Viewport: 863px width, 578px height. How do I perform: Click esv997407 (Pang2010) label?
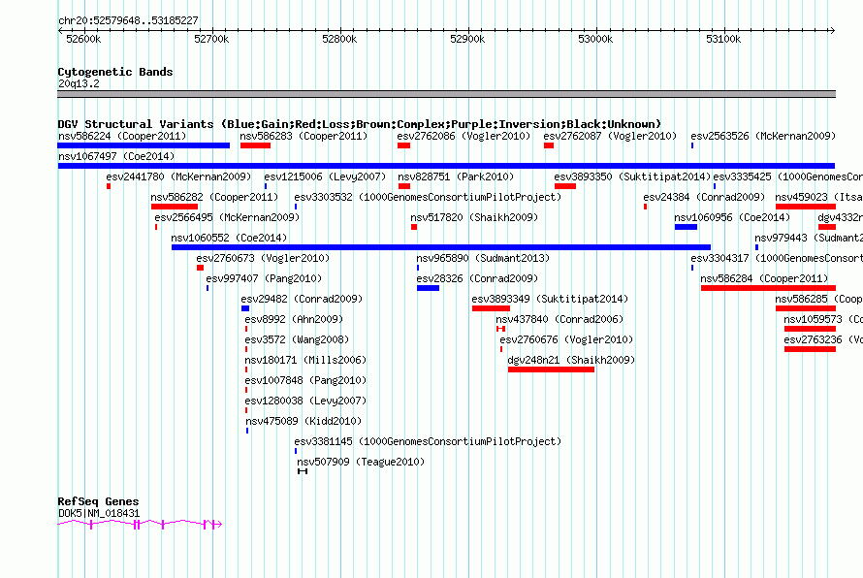click(x=264, y=278)
